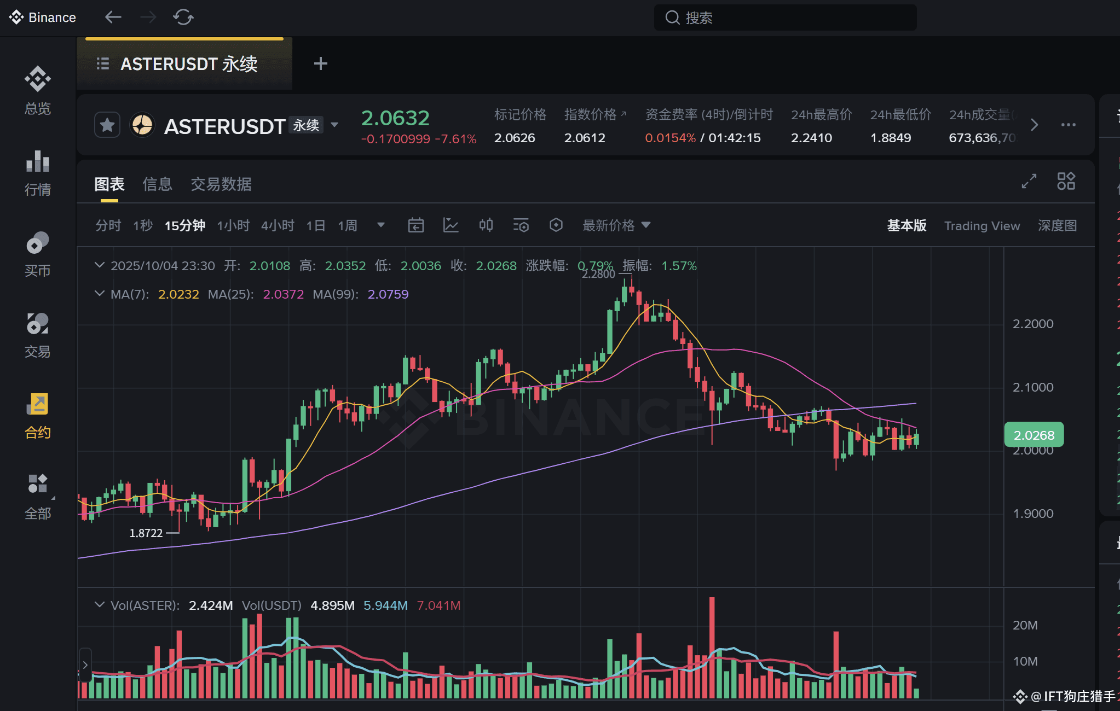This screenshot has height=711, width=1120.
Task: Collapse the MA indicator legend chevron
Action: (99, 294)
